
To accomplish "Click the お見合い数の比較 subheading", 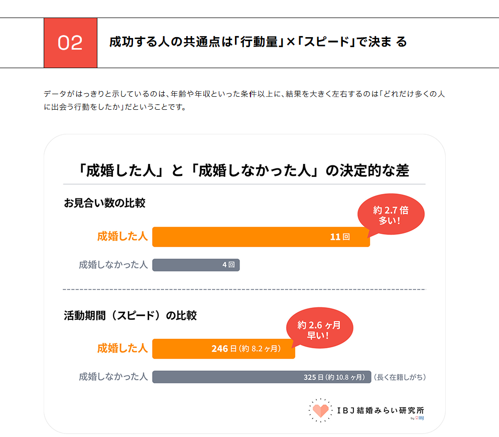I will 104,203.
